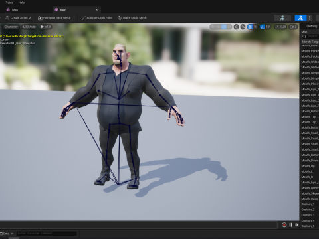Click the search magnifier icon
This screenshot has height=239, width=319.
[304, 36]
